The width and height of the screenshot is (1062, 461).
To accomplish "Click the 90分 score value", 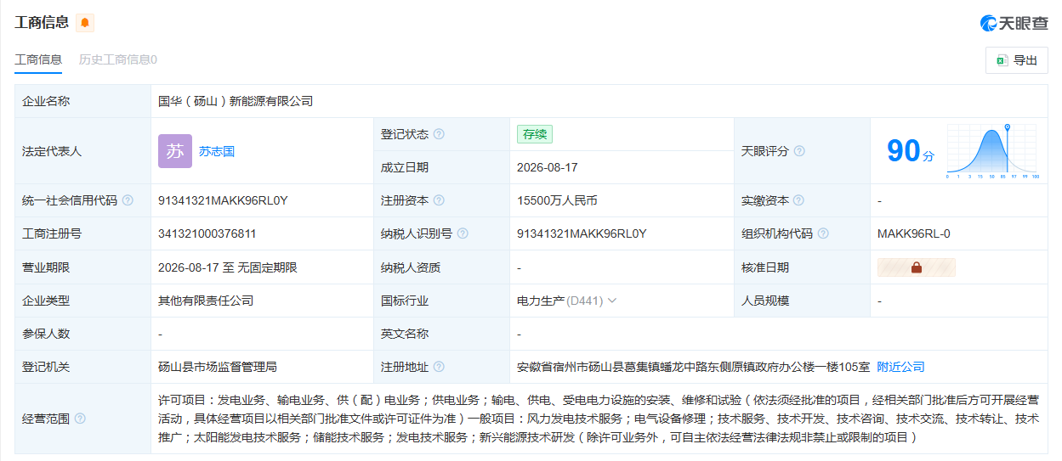I will [910, 151].
